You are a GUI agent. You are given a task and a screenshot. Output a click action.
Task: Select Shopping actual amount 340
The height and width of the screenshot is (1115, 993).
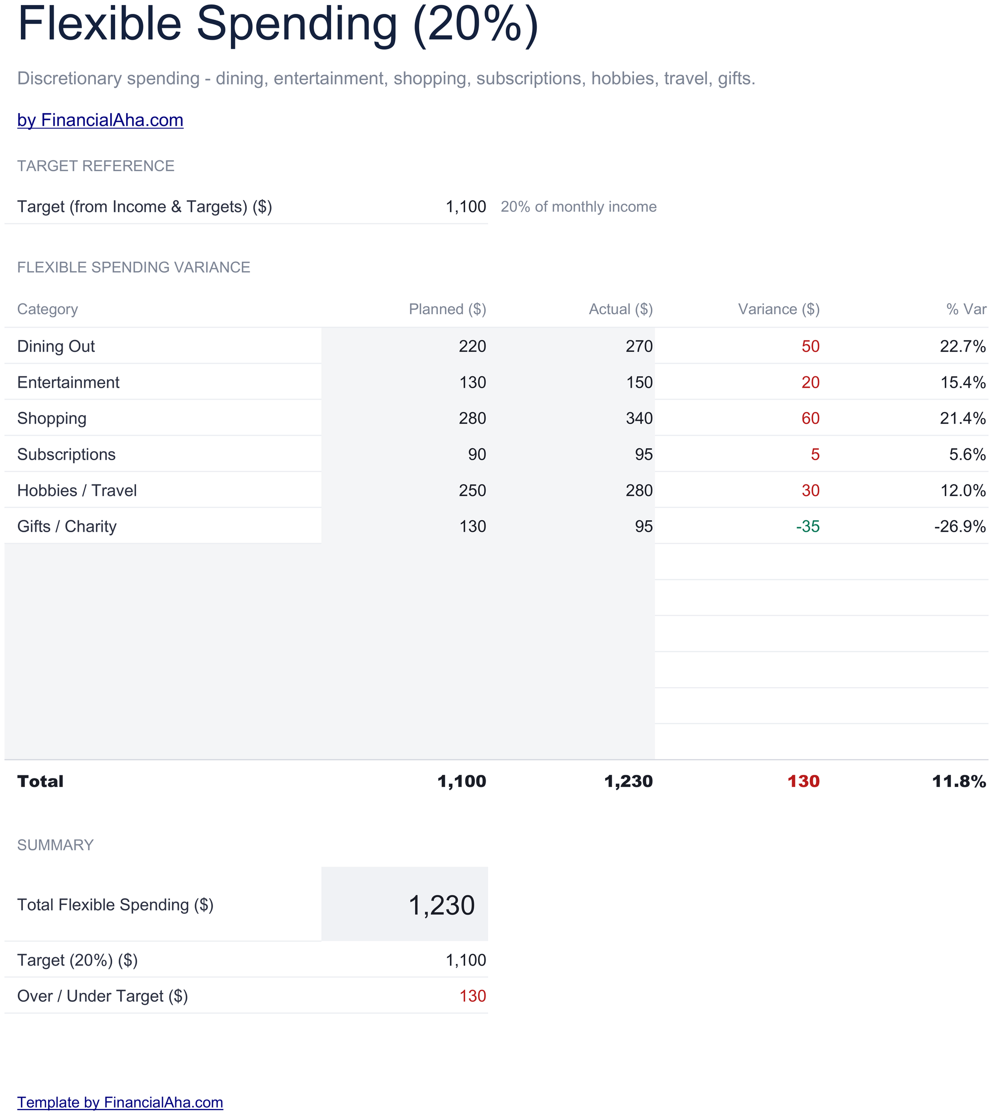pyautogui.click(x=639, y=418)
